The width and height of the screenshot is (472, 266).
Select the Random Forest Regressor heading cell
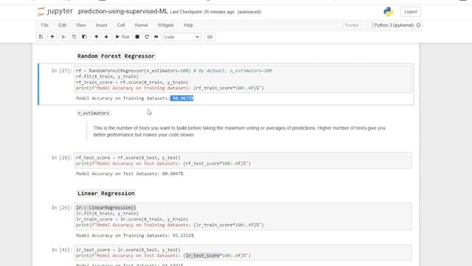pyautogui.click(x=116, y=56)
